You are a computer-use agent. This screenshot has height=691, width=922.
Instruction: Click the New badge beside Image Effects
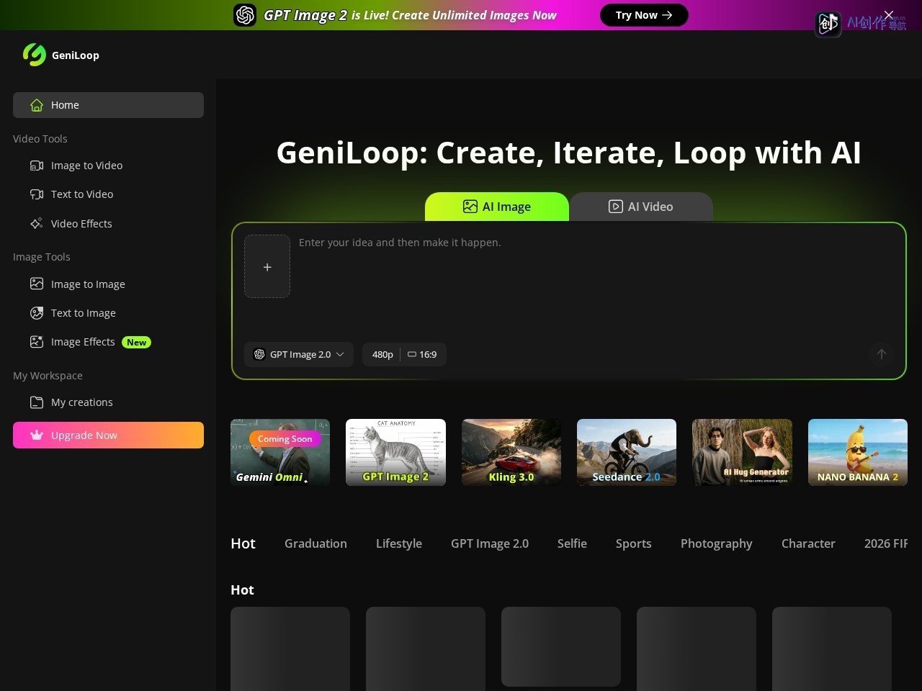click(x=136, y=343)
